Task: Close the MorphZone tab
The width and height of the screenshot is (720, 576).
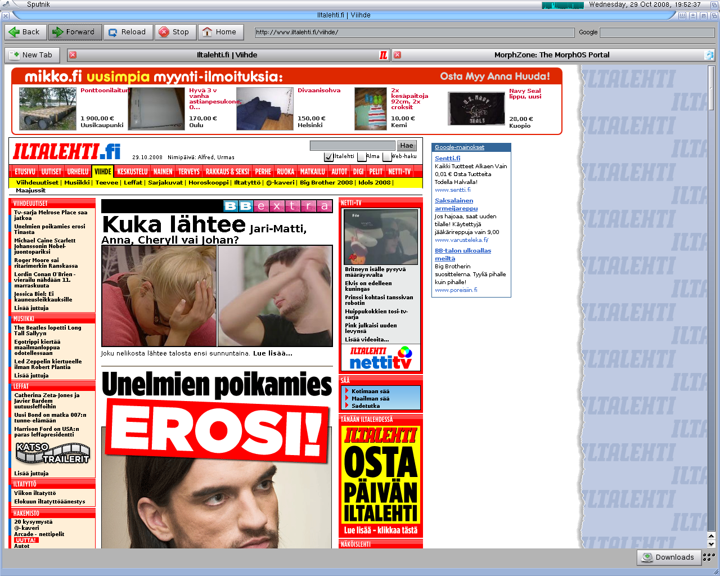Action: (x=397, y=55)
